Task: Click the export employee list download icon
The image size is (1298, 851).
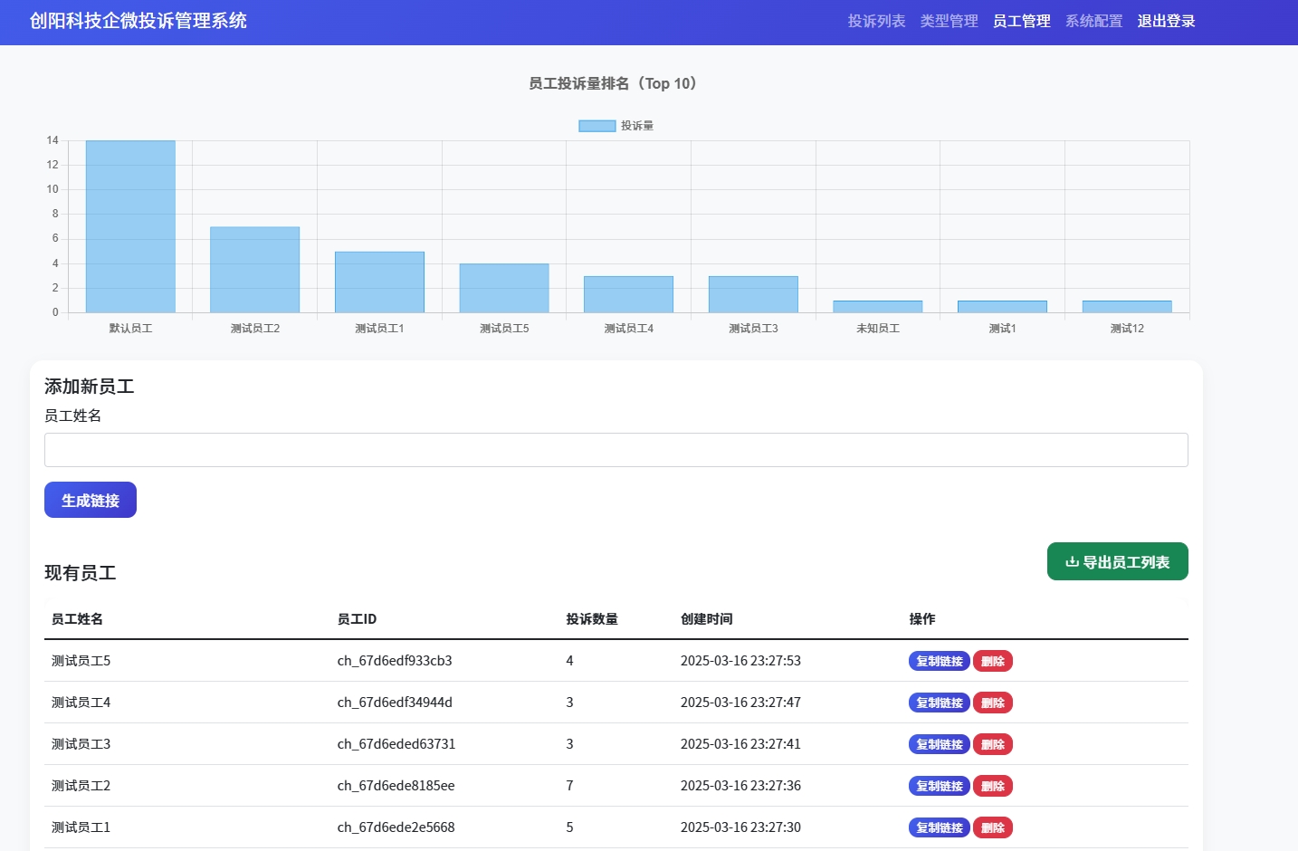Action: tap(1072, 561)
